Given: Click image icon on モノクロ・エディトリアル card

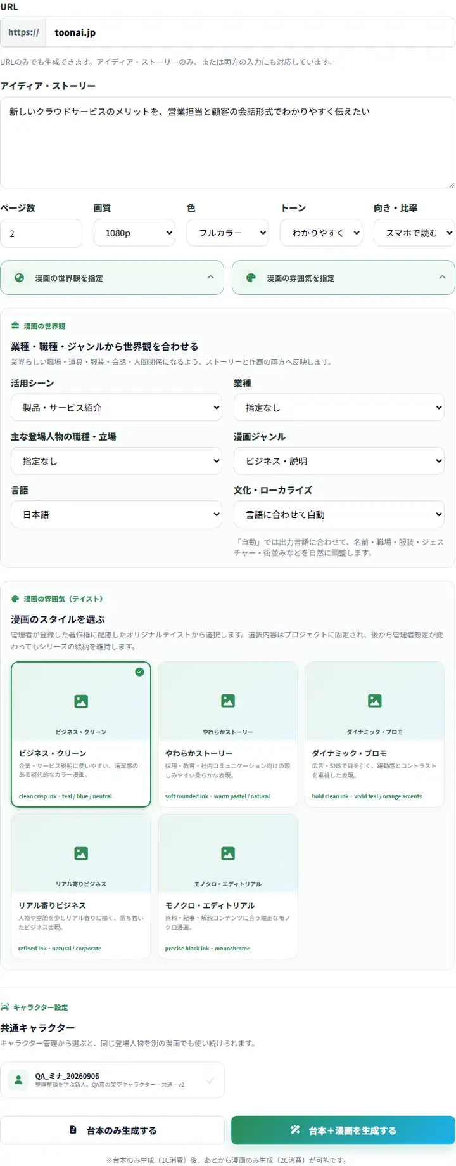Looking at the screenshot, I should click(x=228, y=853).
